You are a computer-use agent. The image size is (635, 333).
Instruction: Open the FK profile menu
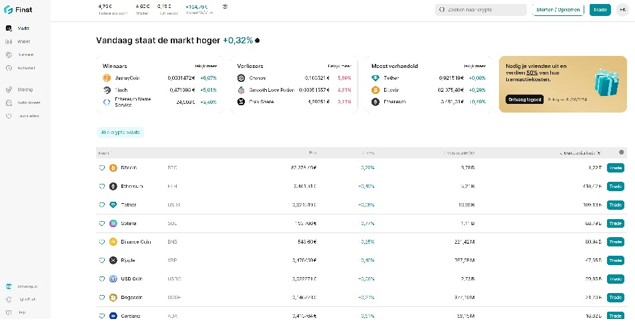pos(621,10)
